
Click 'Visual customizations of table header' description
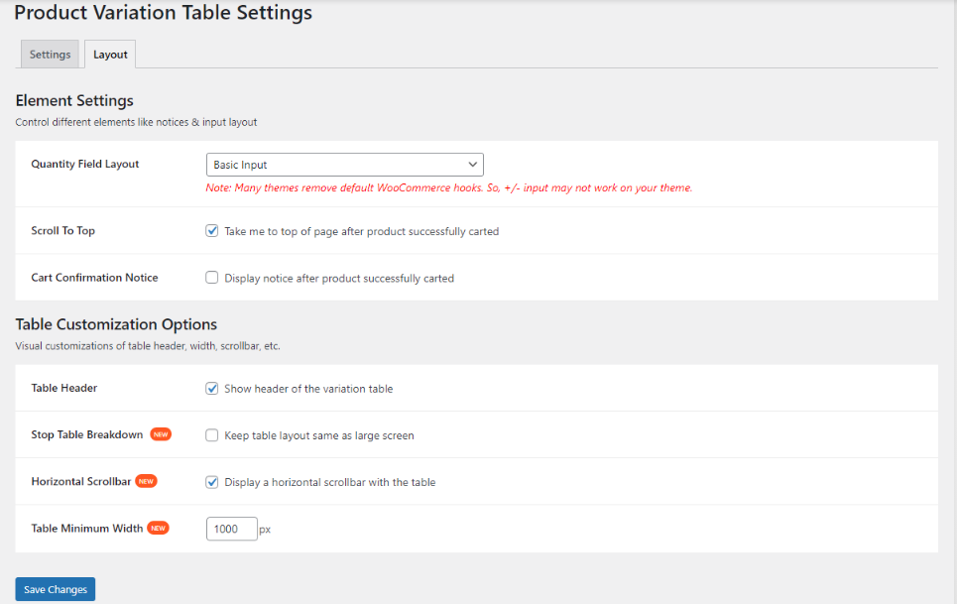(148, 346)
